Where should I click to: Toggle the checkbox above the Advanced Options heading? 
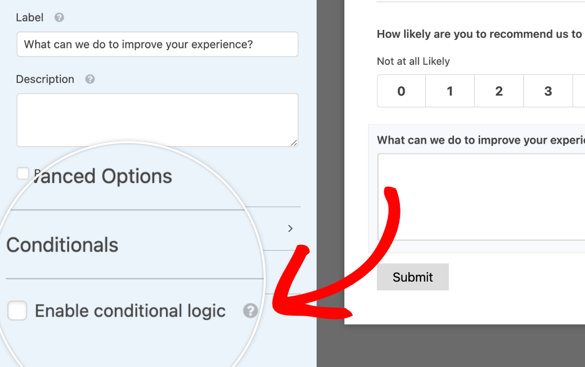[x=23, y=173]
